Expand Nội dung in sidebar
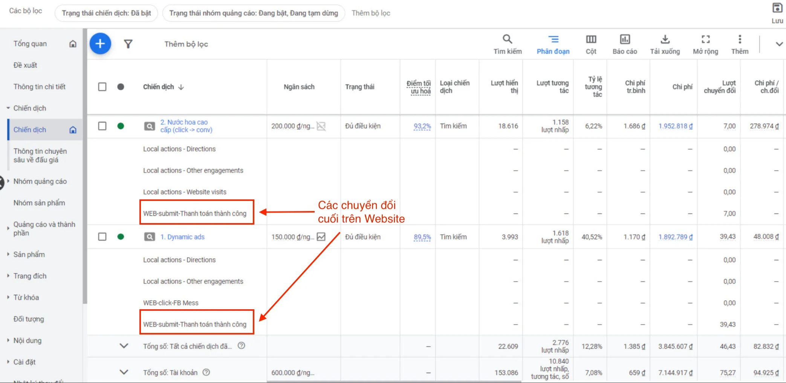 (8, 340)
